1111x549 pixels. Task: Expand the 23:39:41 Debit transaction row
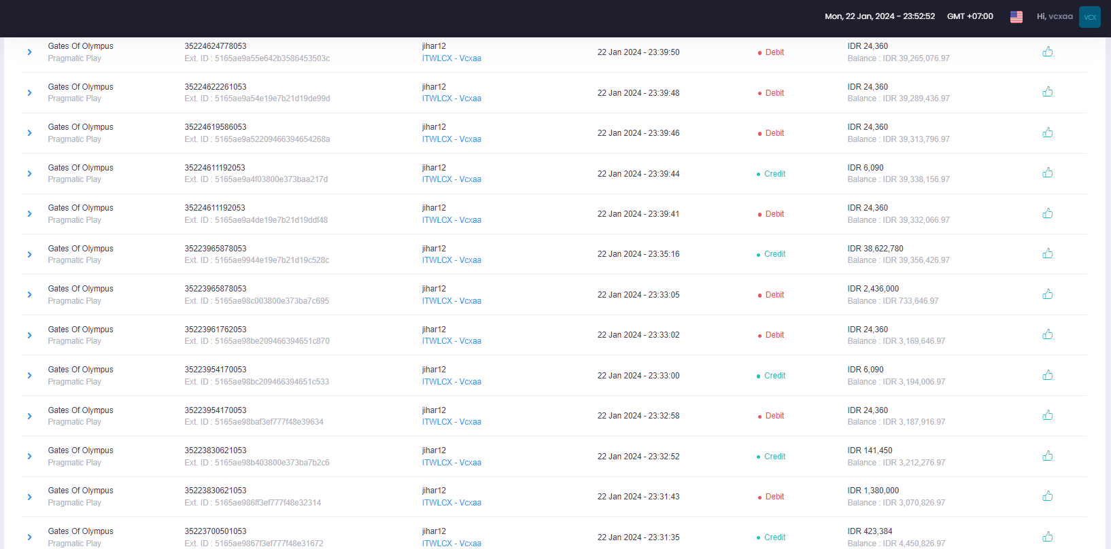29,214
